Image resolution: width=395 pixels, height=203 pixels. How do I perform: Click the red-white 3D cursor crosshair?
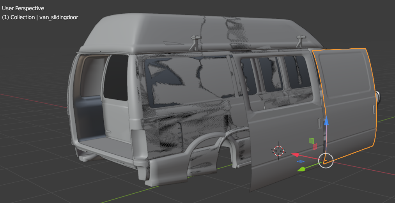[279, 151]
